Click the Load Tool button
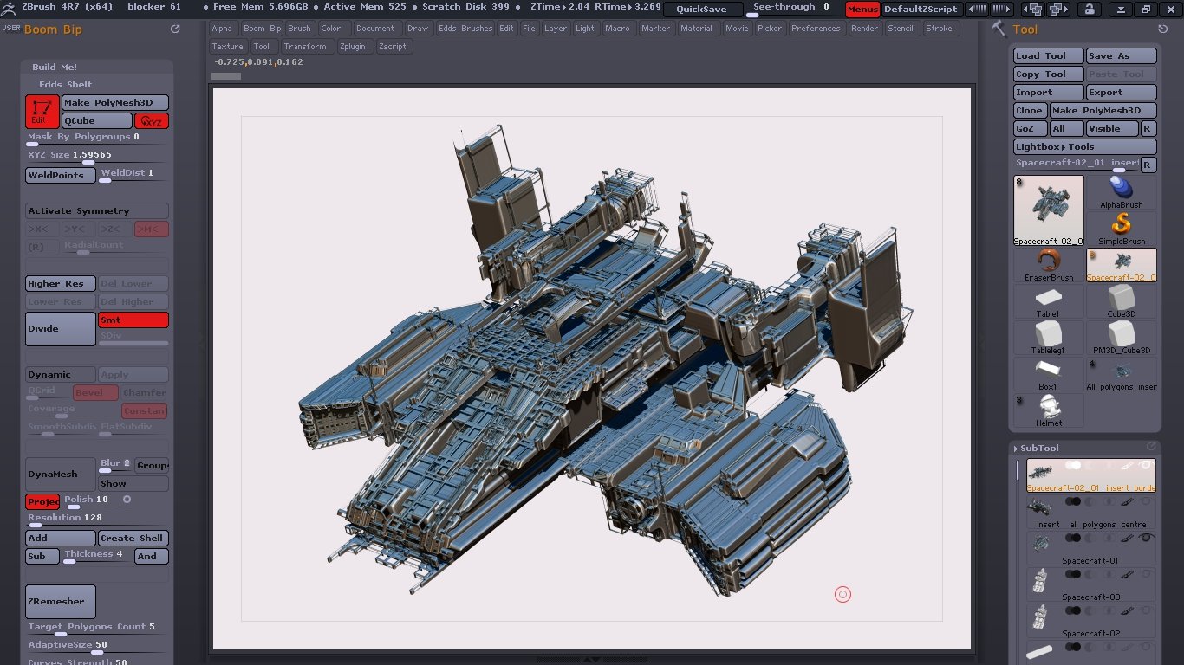The image size is (1184, 665). [1048, 55]
